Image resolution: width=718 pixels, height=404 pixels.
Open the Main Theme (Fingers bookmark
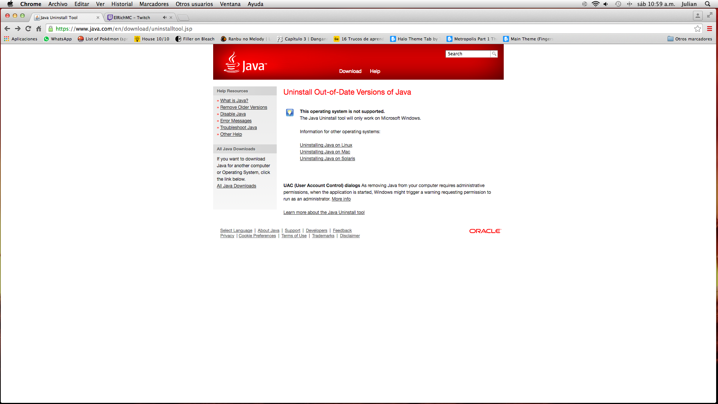pos(528,39)
